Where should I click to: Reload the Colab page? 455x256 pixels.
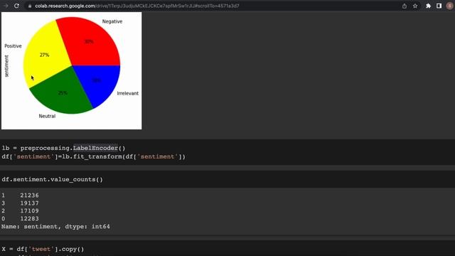(16, 6)
